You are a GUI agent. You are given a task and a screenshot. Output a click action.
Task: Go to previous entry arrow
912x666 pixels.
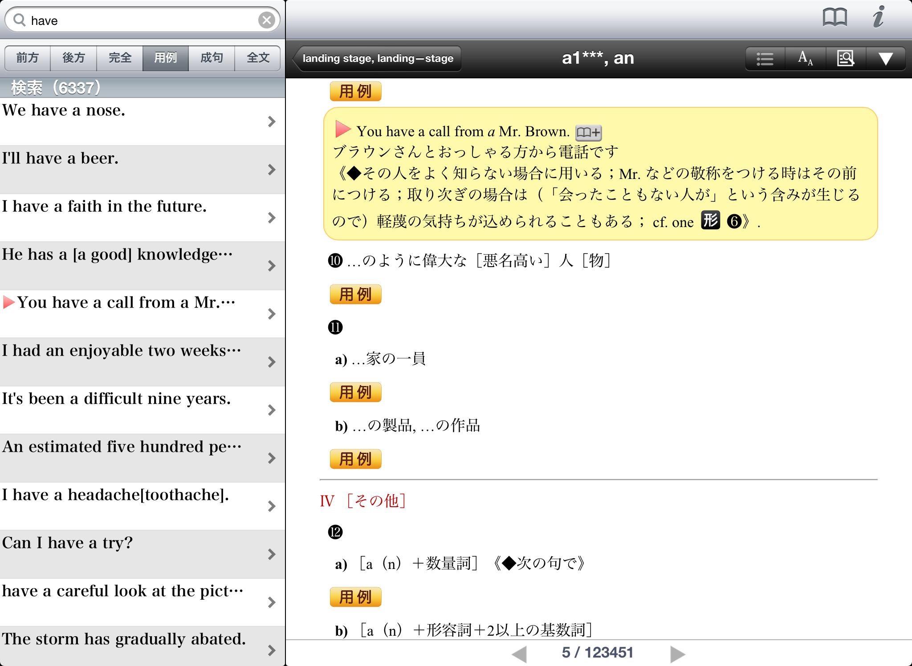[519, 654]
